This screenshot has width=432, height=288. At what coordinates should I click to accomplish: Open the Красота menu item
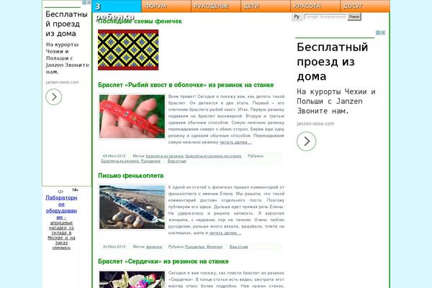click(315, 6)
